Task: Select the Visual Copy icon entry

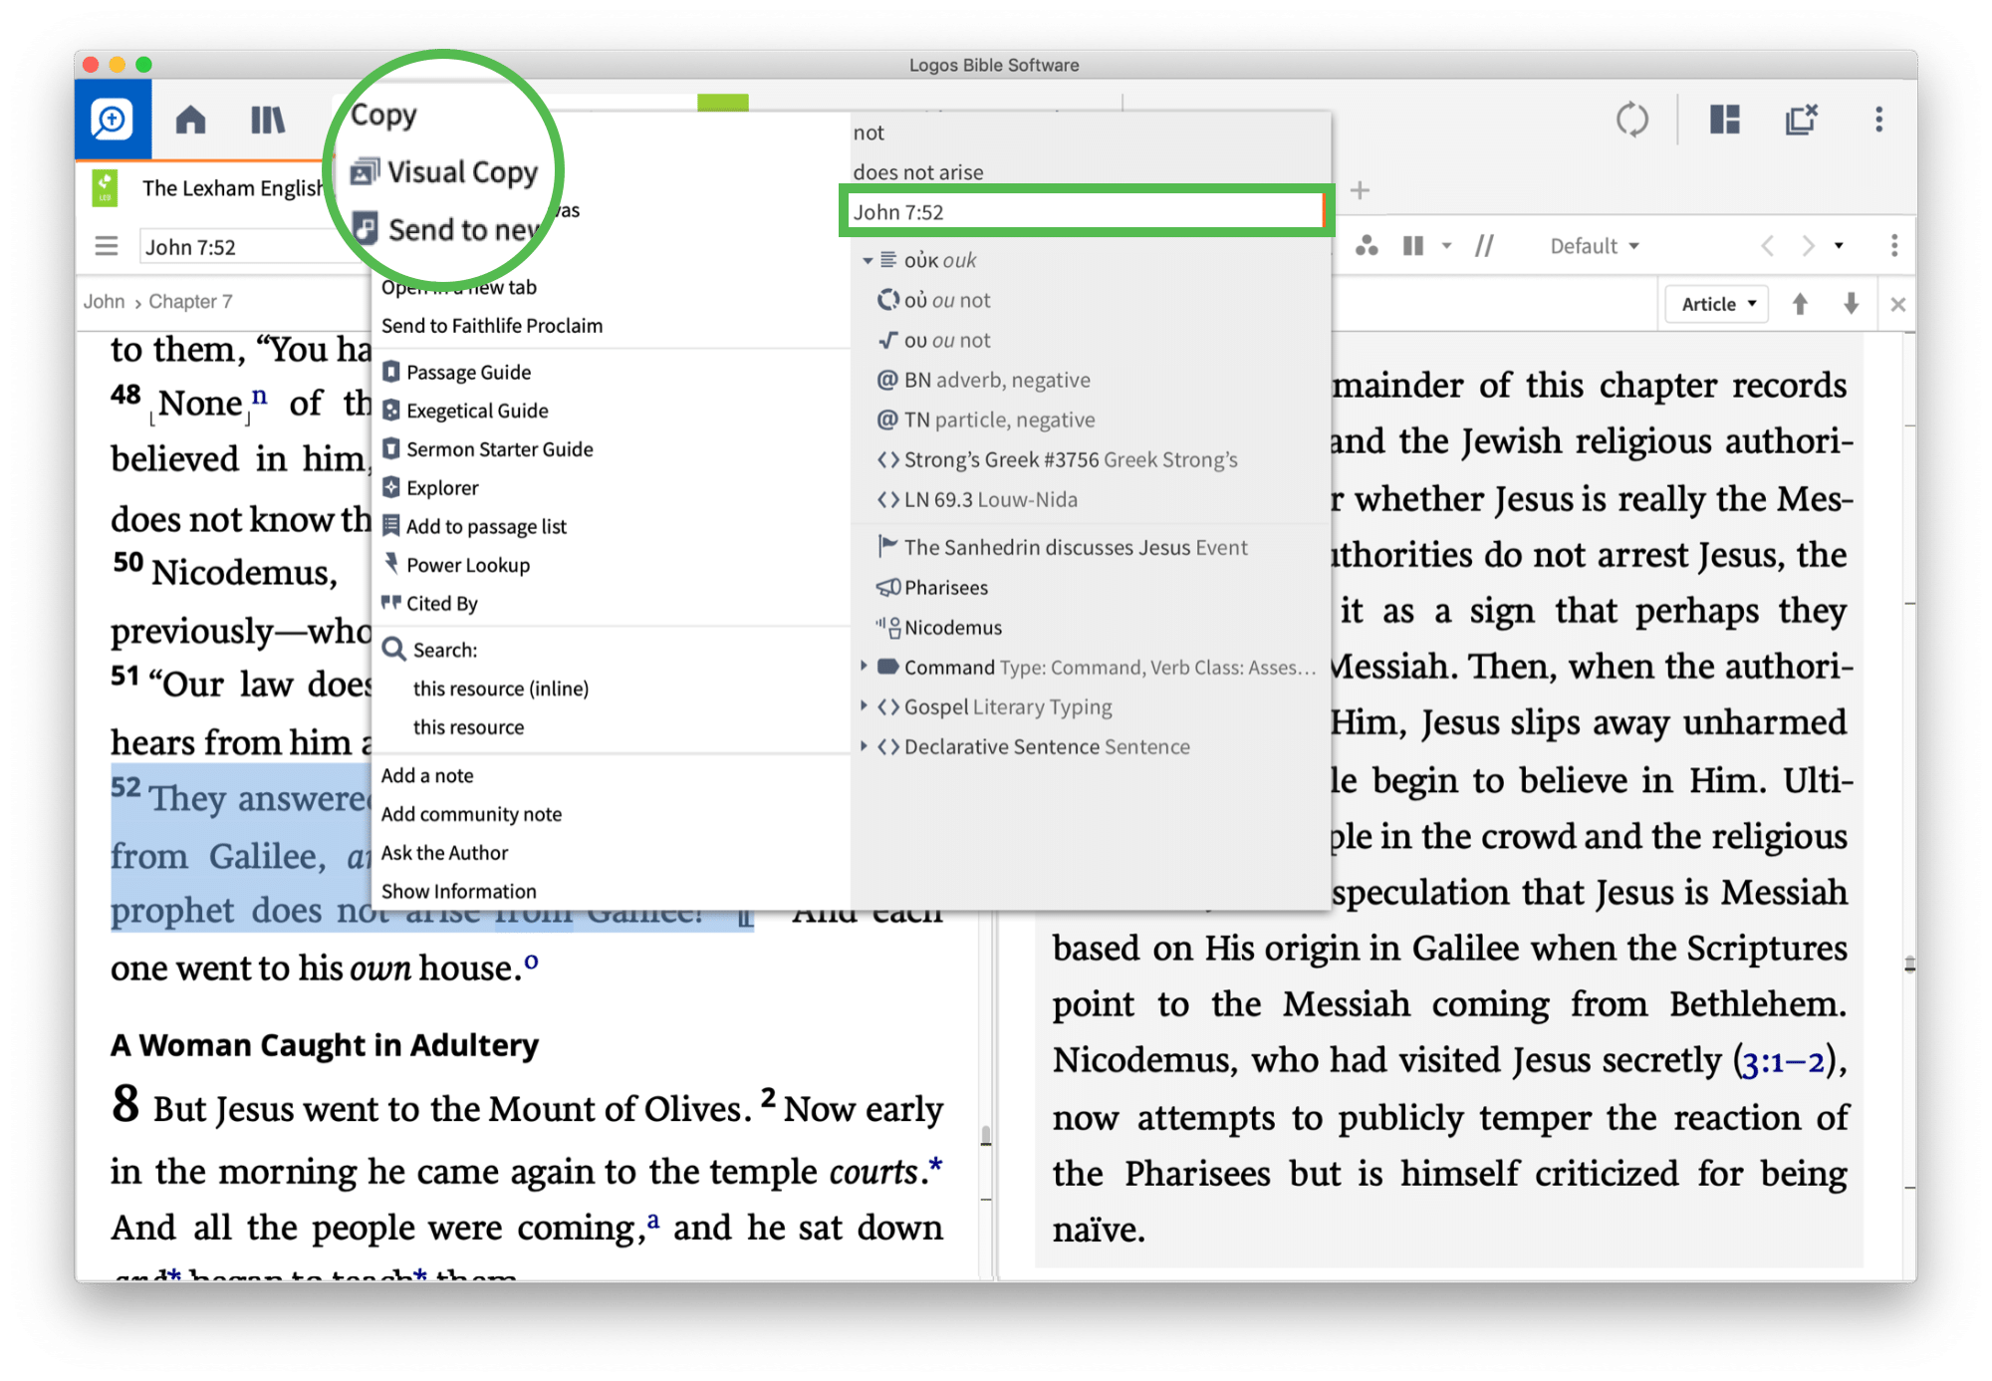Action: pos(444,171)
